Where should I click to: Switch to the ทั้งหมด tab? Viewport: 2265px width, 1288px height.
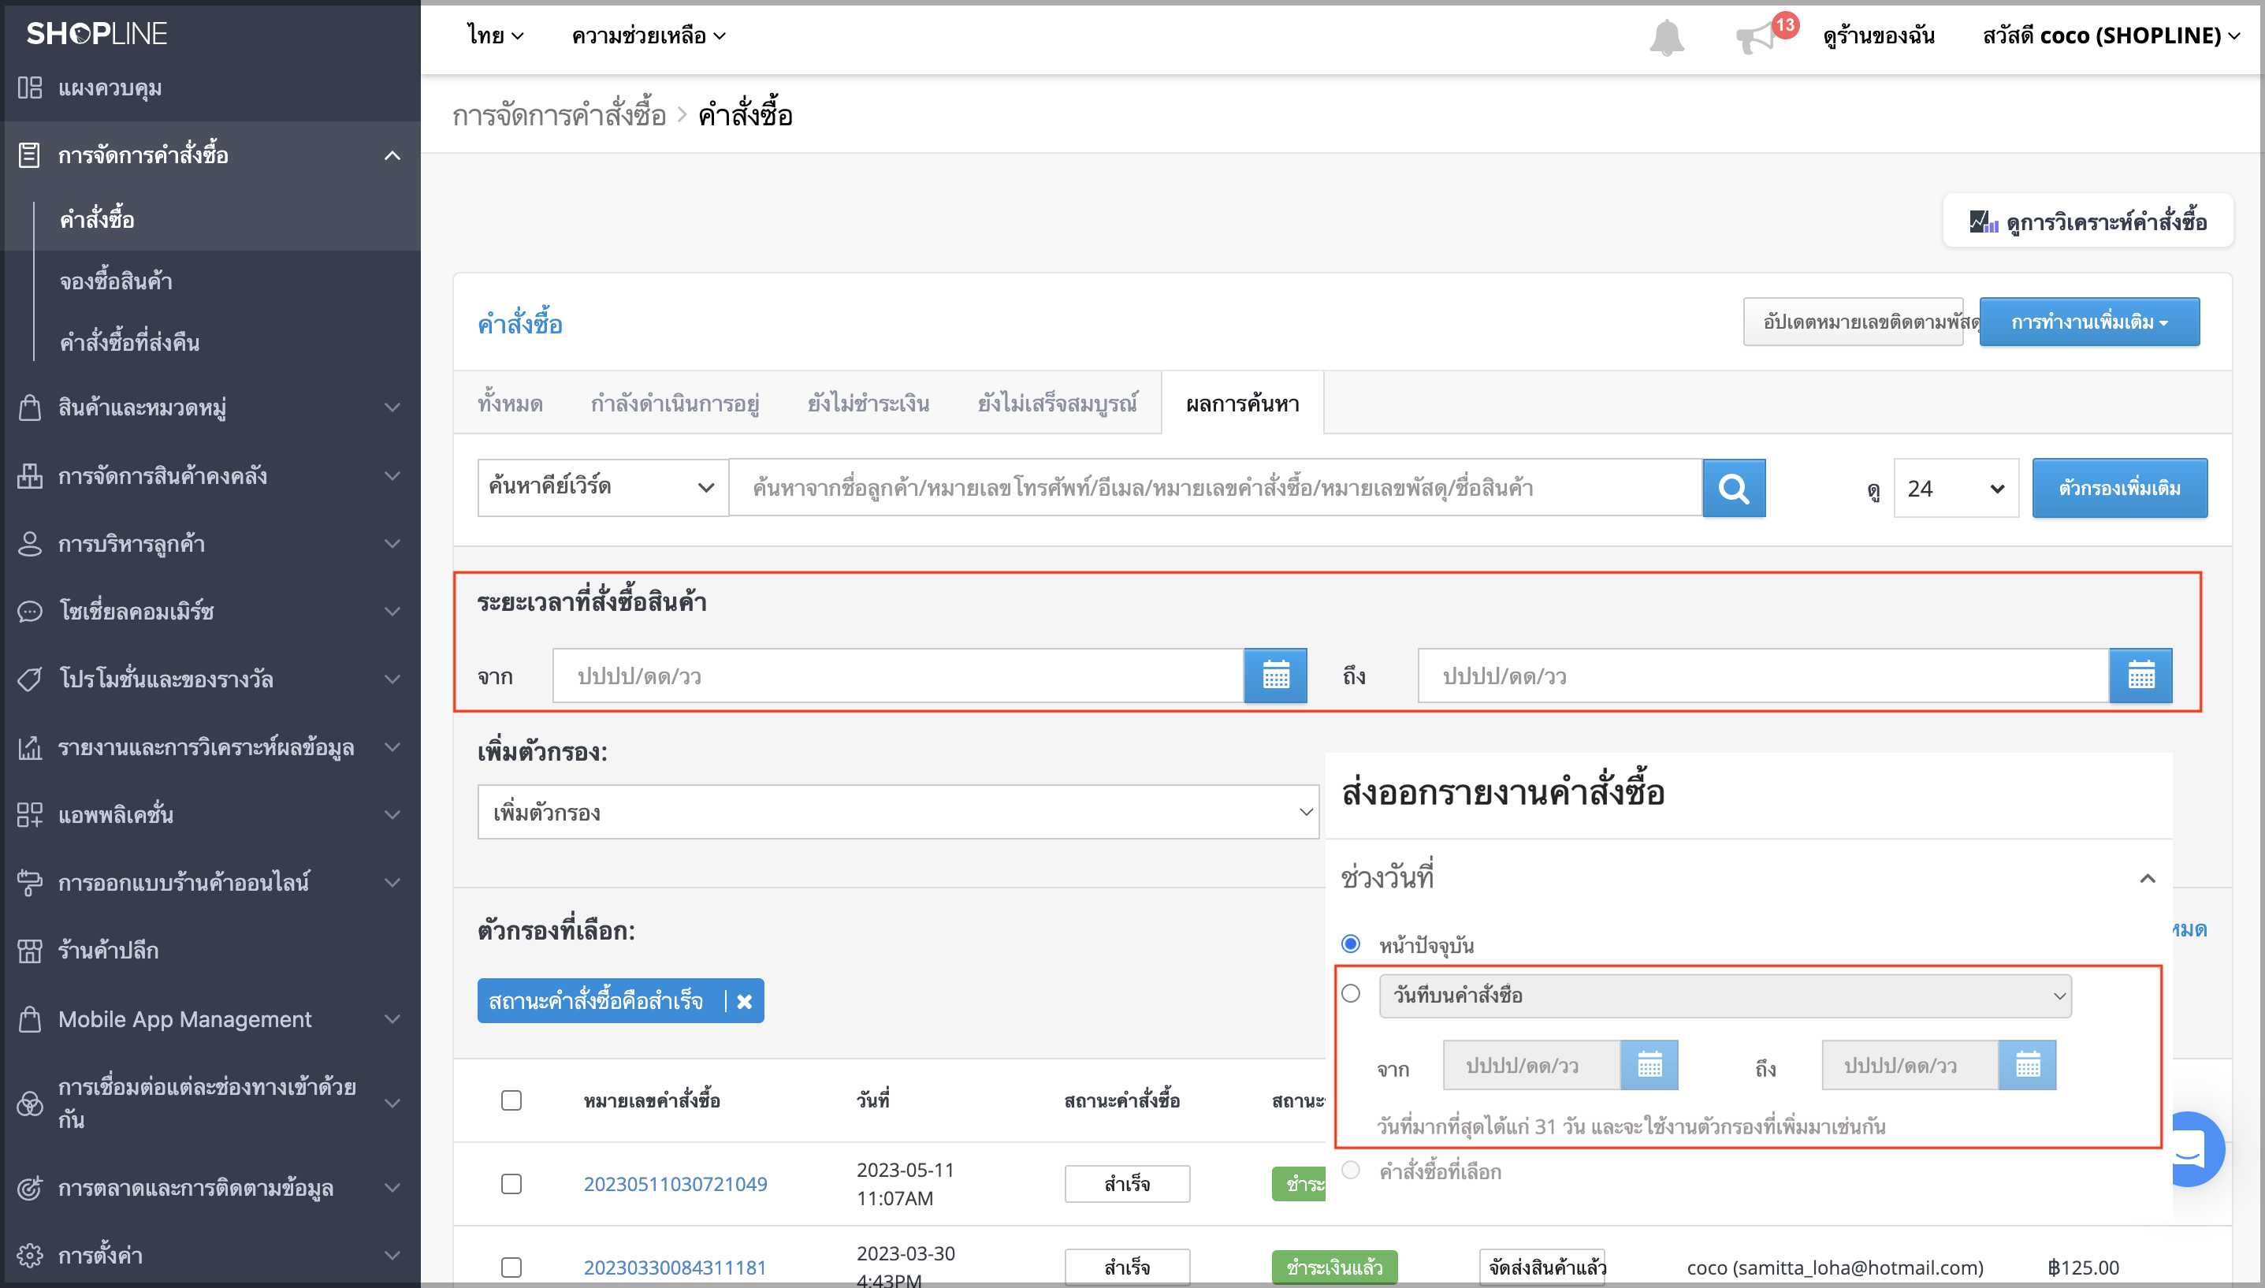pos(511,404)
